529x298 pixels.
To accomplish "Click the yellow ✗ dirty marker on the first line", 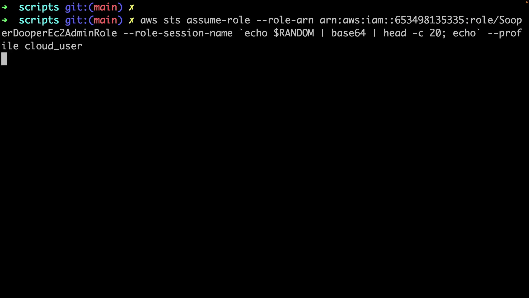I will click(131, 7).
